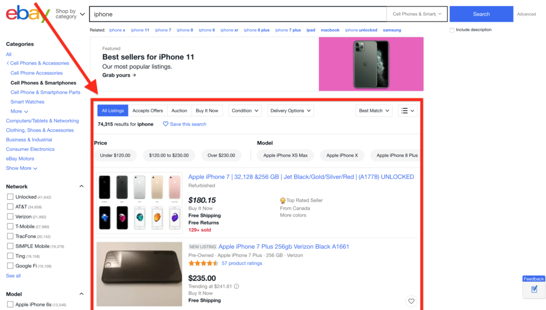The width and height of the screenshot is (546, 310).
Task: Check the Google Fi network box
Action: (x=10, y=266)
